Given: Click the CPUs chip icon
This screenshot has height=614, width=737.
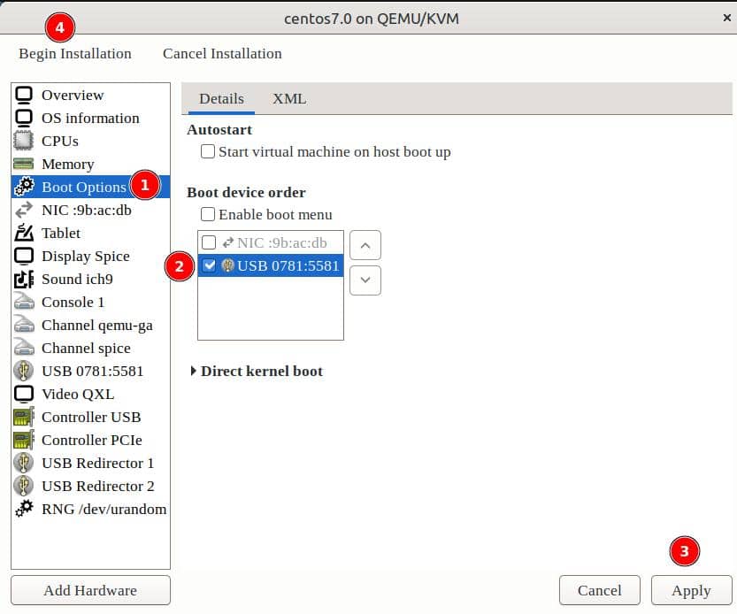Looking at the screenshot, I should click(x=24, y=141).
